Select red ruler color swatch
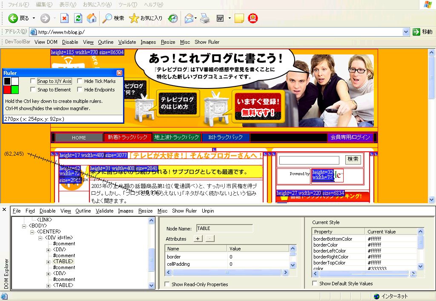Viewport: 436px width, 301px height. click(x=7, y=89)
